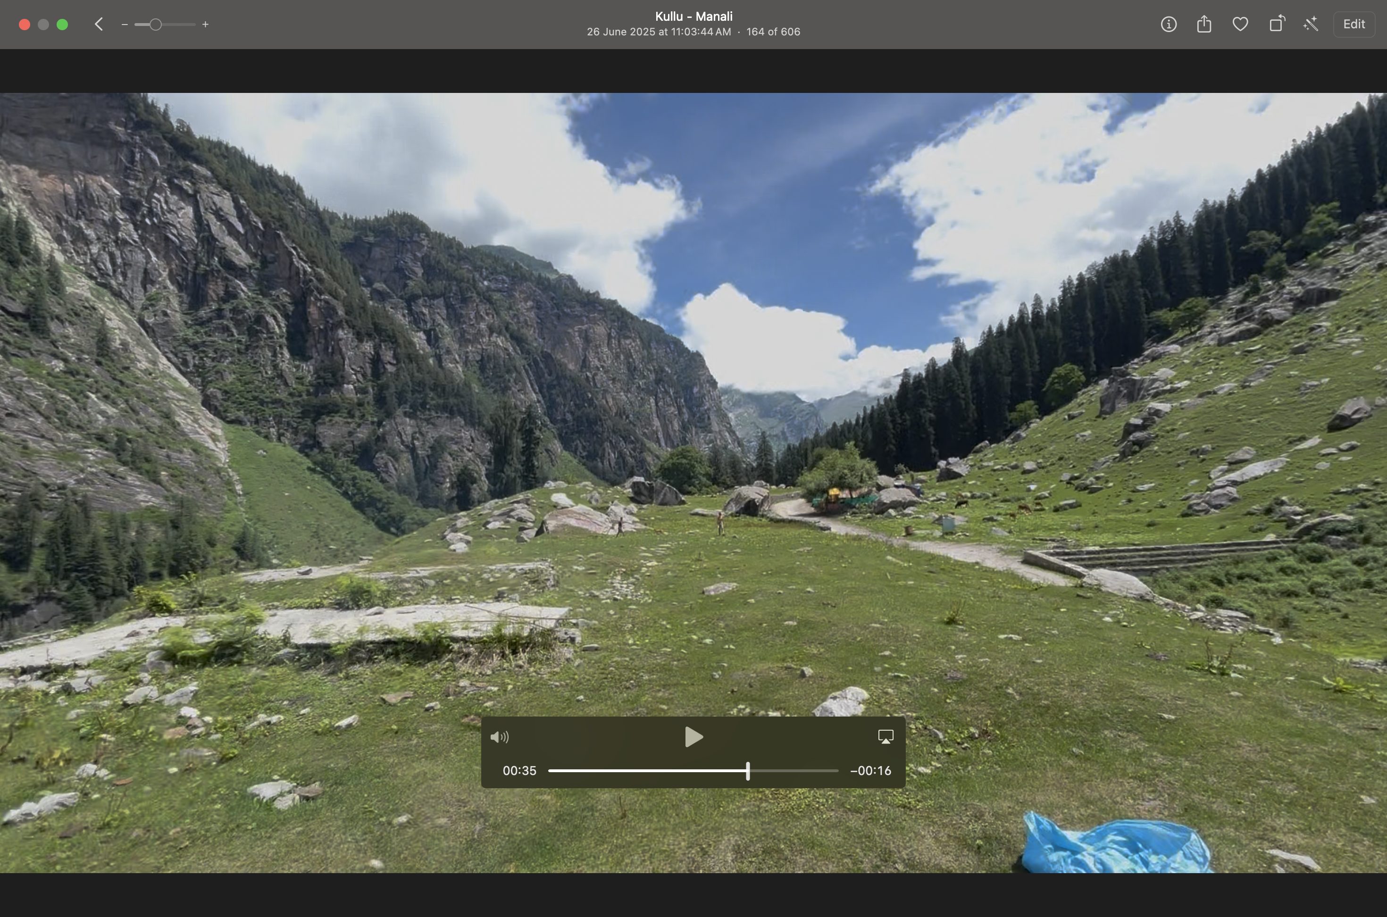Click the Kullu - Manali title
This screenshot has height=917, width=1387.
coord(693,17)
